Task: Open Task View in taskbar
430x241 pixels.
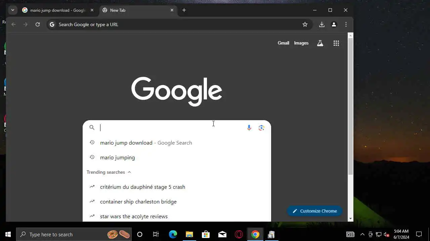Action: (x=156, y=234)
